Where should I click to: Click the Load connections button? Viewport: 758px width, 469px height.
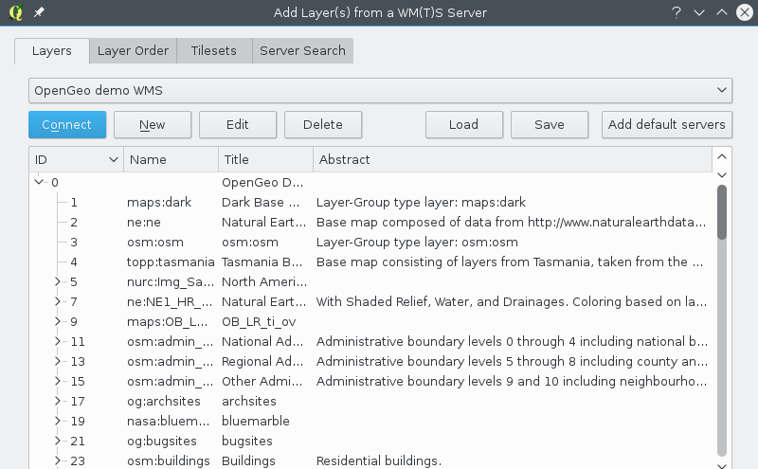tap(463, 124)
